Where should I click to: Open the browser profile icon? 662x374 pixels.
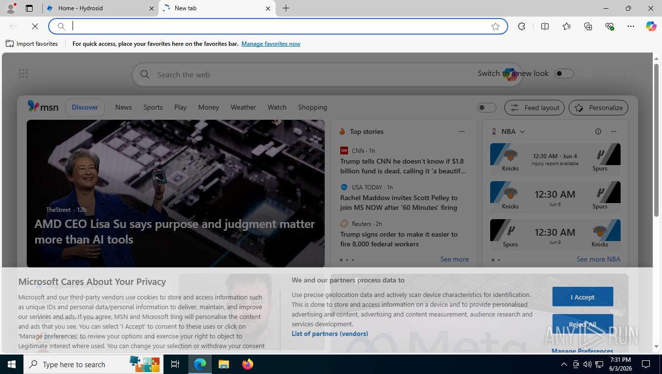click(10, 8)
